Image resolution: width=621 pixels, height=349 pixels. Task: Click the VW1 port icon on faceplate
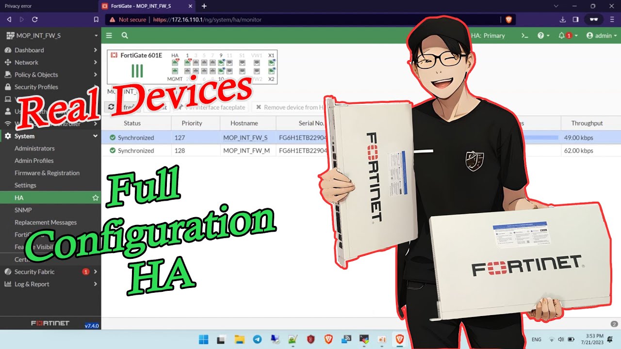(x=257, y=63)
